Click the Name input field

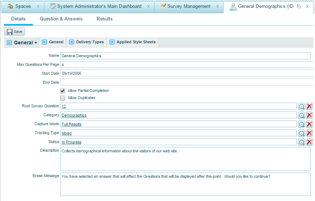185,56
